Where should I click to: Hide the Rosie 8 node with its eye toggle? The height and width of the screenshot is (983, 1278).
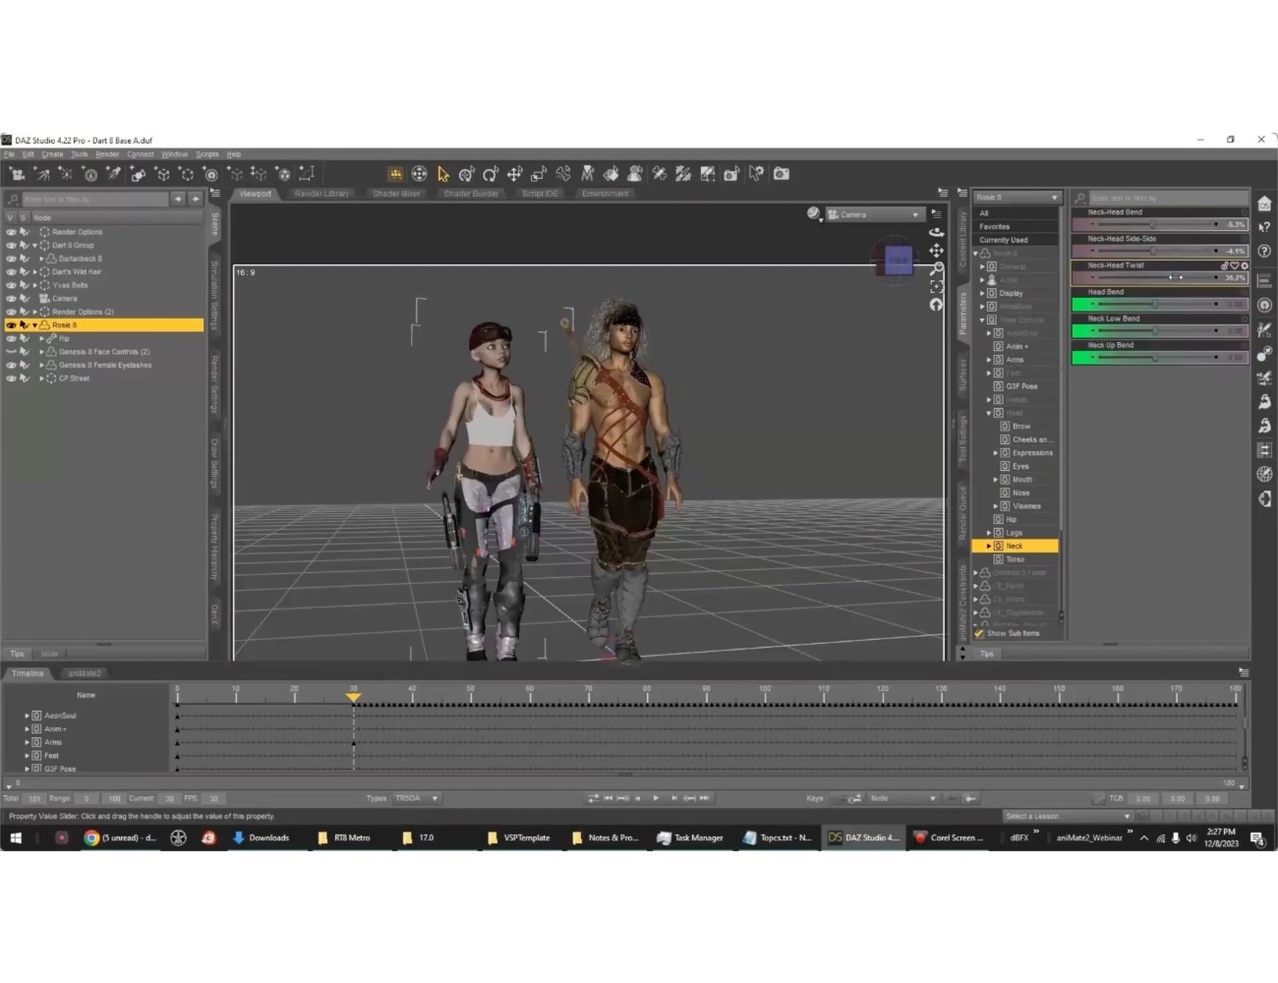tap(11, 324)
